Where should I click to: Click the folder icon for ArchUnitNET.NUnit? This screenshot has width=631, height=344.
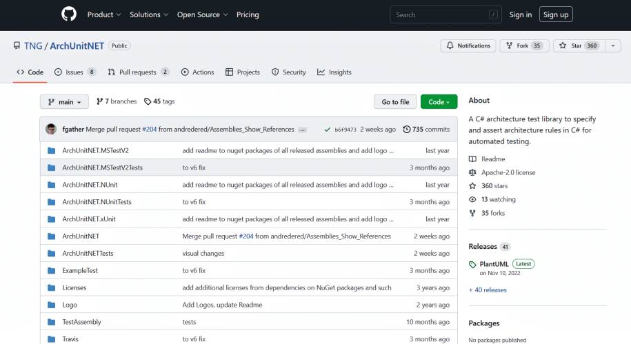coord(51,185)
